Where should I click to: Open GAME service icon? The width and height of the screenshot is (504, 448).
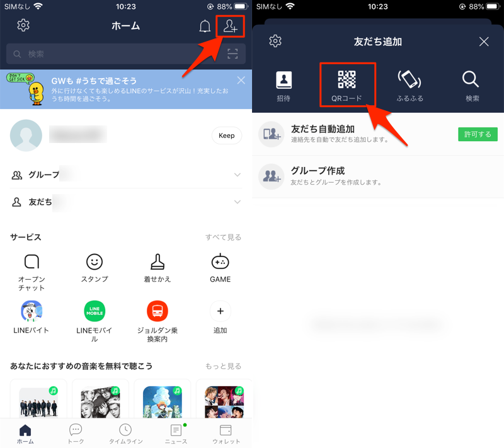point(220,268)
